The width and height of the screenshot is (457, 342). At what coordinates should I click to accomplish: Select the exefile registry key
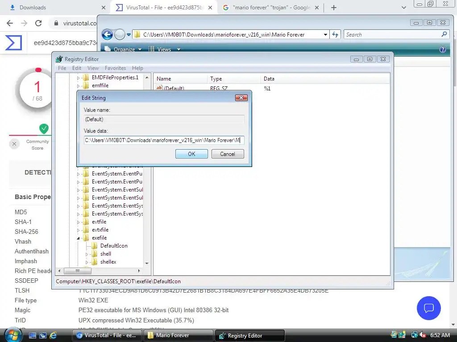click(100, 238)
